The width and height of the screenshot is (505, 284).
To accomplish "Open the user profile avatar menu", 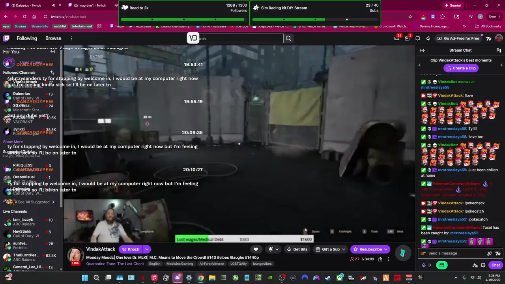I will 499,38.
